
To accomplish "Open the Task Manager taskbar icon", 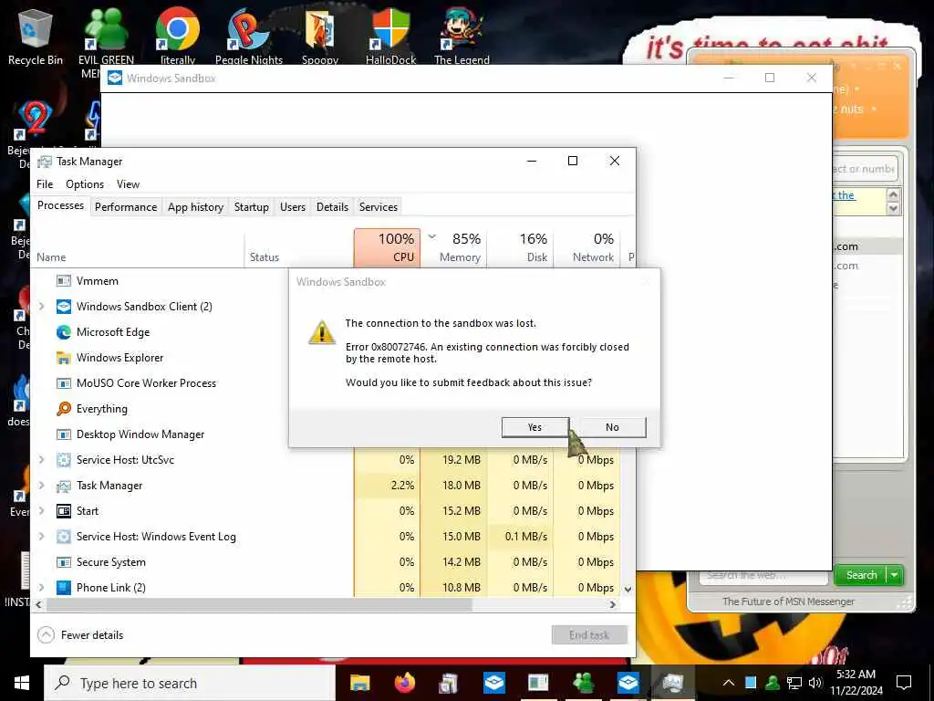I will pos(672,683).
